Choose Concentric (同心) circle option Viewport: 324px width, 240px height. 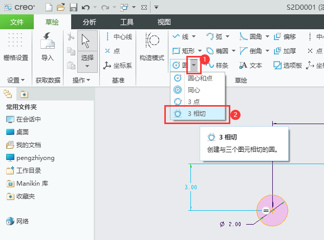198,90
